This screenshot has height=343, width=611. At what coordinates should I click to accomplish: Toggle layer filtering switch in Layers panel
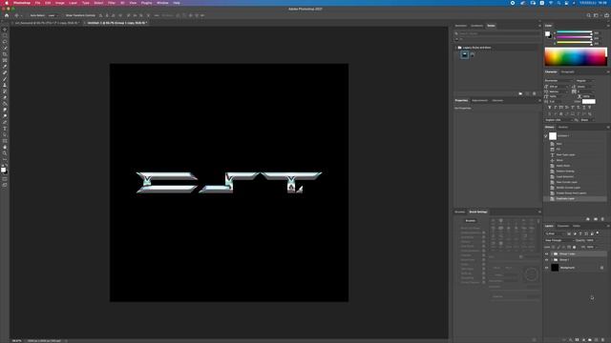pos(598,233)
